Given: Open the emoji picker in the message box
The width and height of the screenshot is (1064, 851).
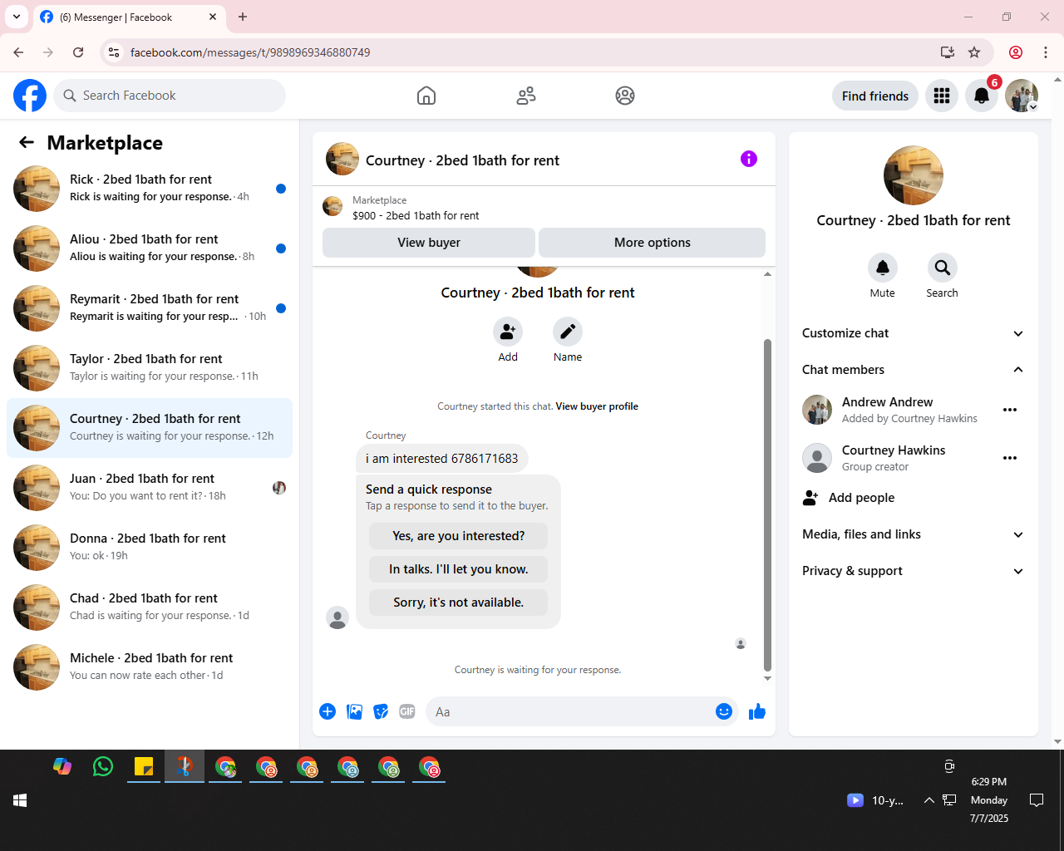Looking at the screenshot, I should tap(724, 711).
